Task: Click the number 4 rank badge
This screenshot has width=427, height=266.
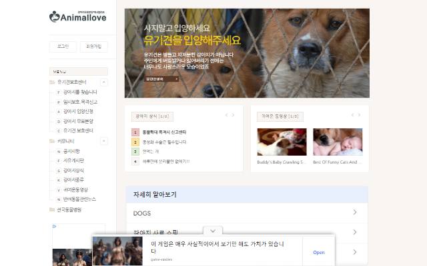Action: tap(135, 161)
